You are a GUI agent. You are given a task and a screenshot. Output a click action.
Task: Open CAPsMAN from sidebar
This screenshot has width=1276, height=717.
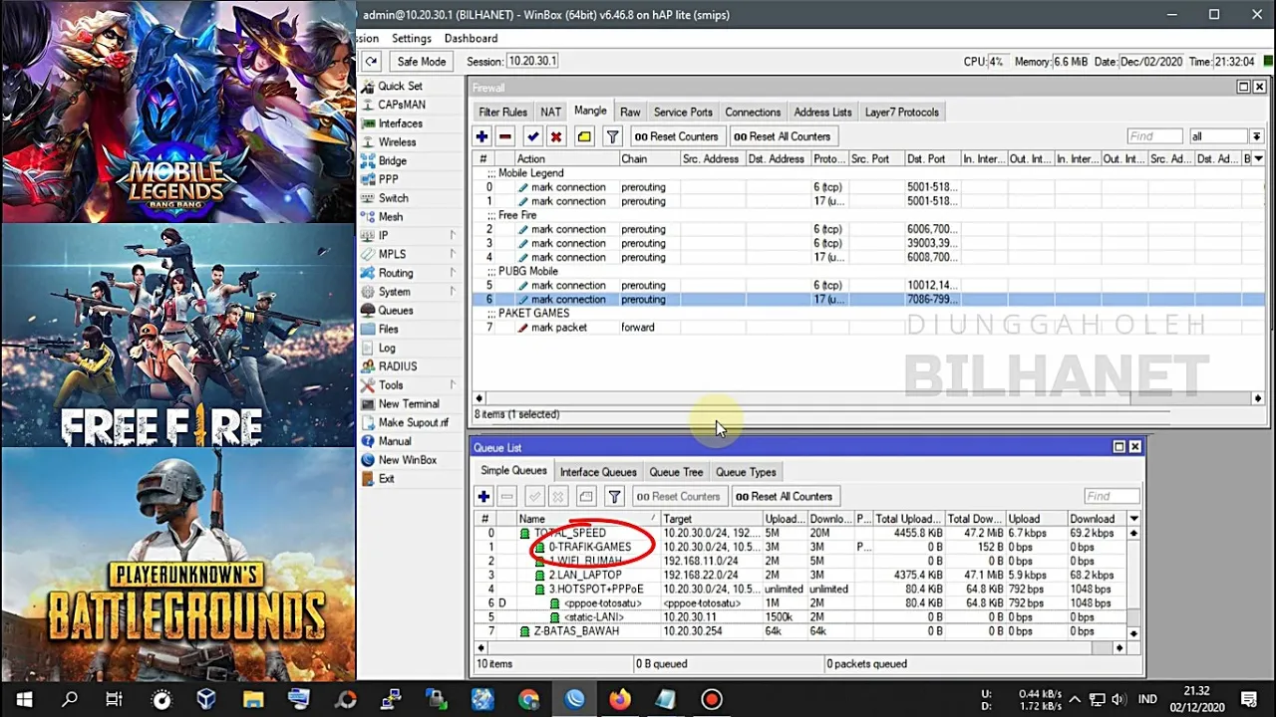[x=401, y=105]
